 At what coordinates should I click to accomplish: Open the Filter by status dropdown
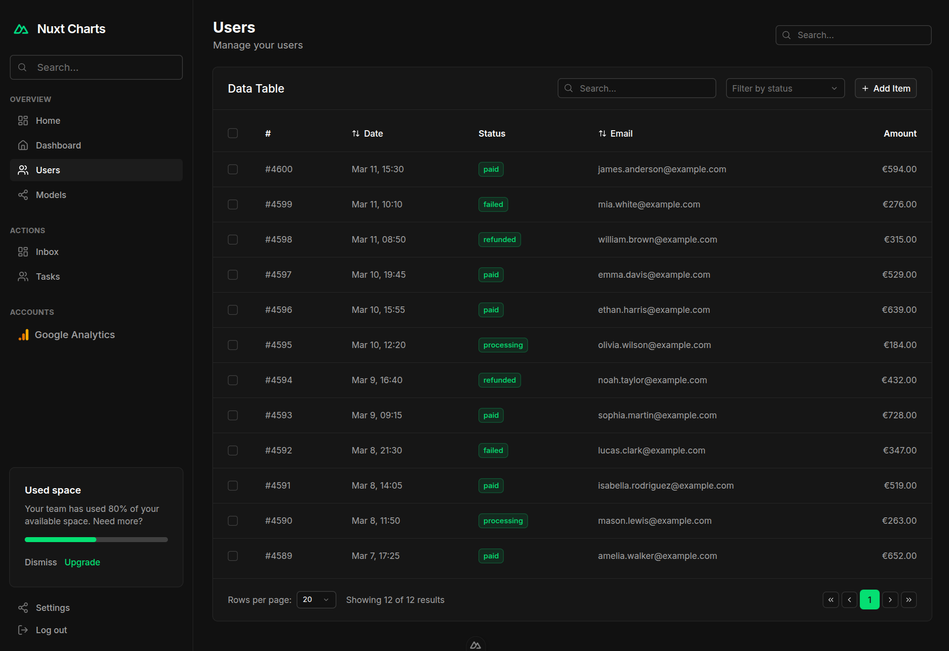785,88
